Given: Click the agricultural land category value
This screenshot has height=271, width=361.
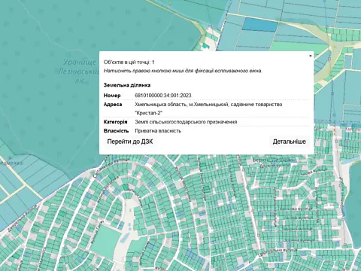Looking at the screenshot, I should [x=186, y=122].
